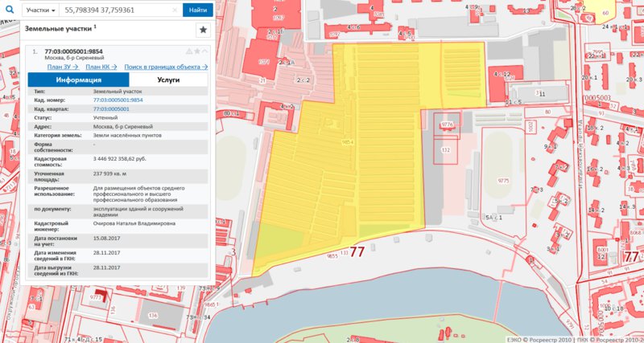Viewport: 644px width, 343px height.
Task: Click the cadastral value 3 446 922 358,62 руб.
Action: point(119,158)
